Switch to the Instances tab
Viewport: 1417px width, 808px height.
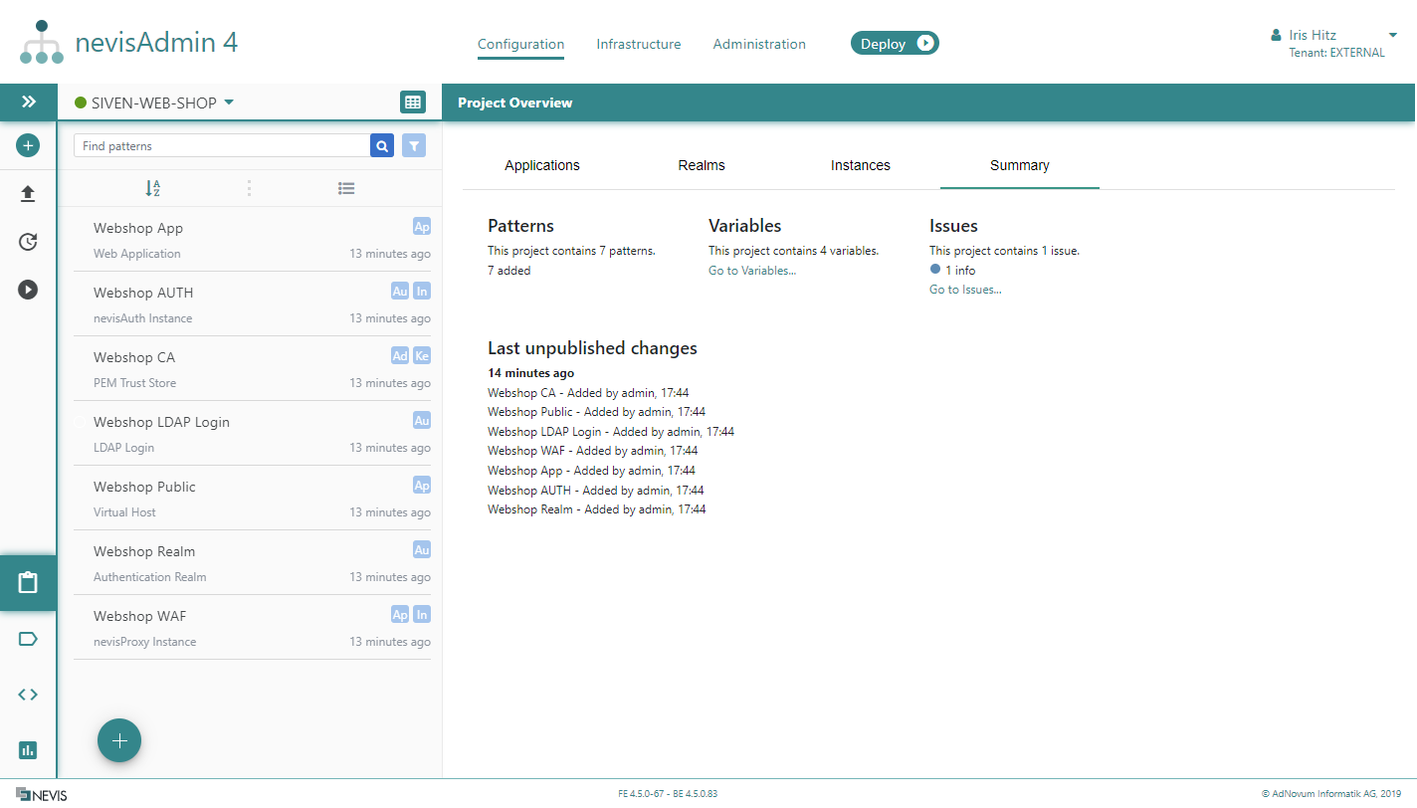[x=861, y=165]
